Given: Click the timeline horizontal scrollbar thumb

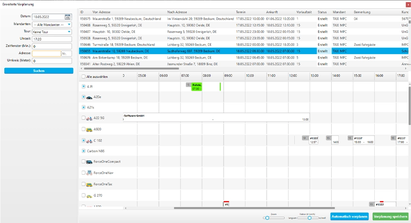Looking at the screenshot, I should [x=254, y=208].
